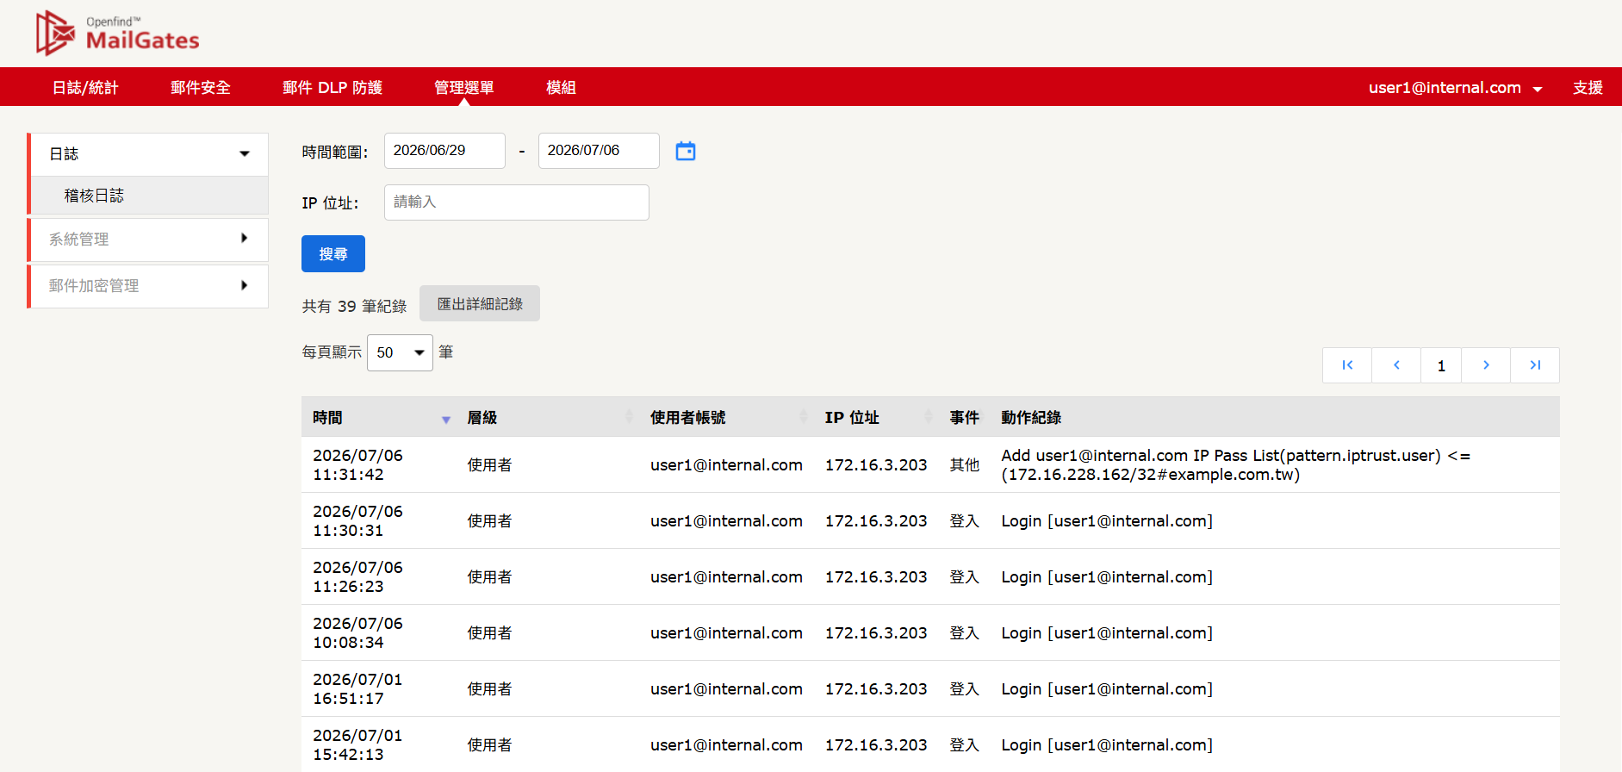This screenshot has width=1622, height=772.
Task: Open the 管理選單 menu
Action: (464, 88)
